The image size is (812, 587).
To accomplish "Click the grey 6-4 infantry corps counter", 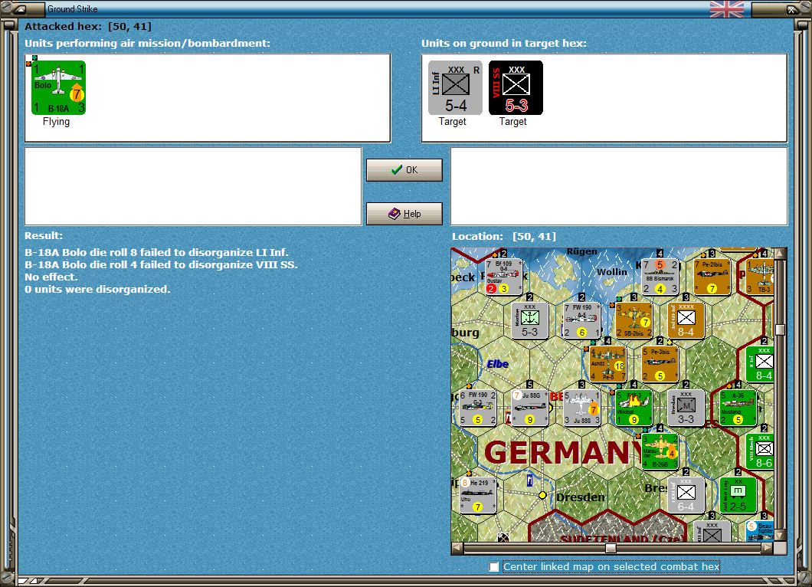I will [686, 495].
